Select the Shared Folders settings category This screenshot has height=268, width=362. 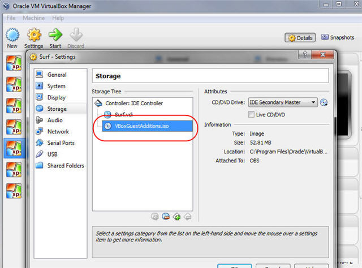pos(61,165)
